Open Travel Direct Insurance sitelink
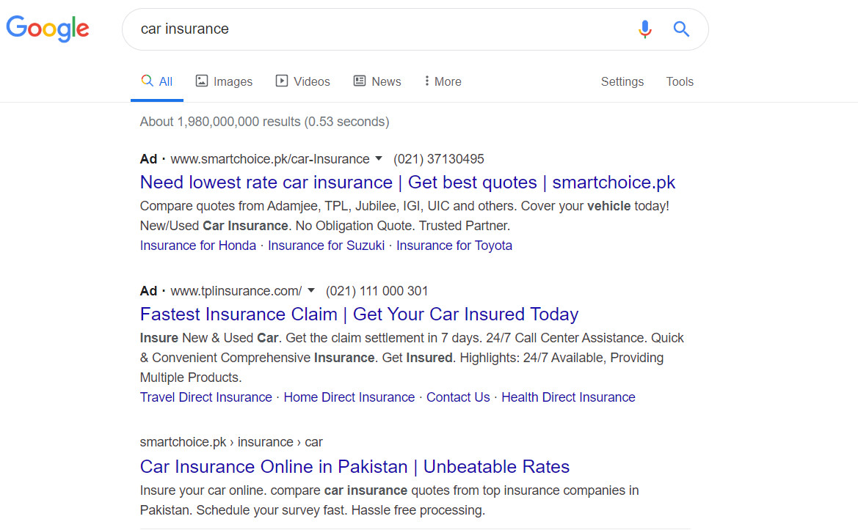Viewport: 858px width, 530px height. pyautogui.click(x=206, y=397)
